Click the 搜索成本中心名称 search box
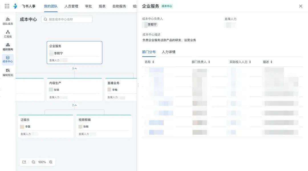The width and height of the screenshot is (308, 171). [x=67, y=19]
